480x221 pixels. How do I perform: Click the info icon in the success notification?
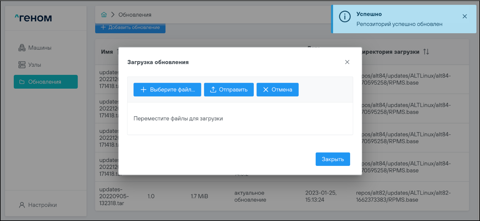point(345,16)
